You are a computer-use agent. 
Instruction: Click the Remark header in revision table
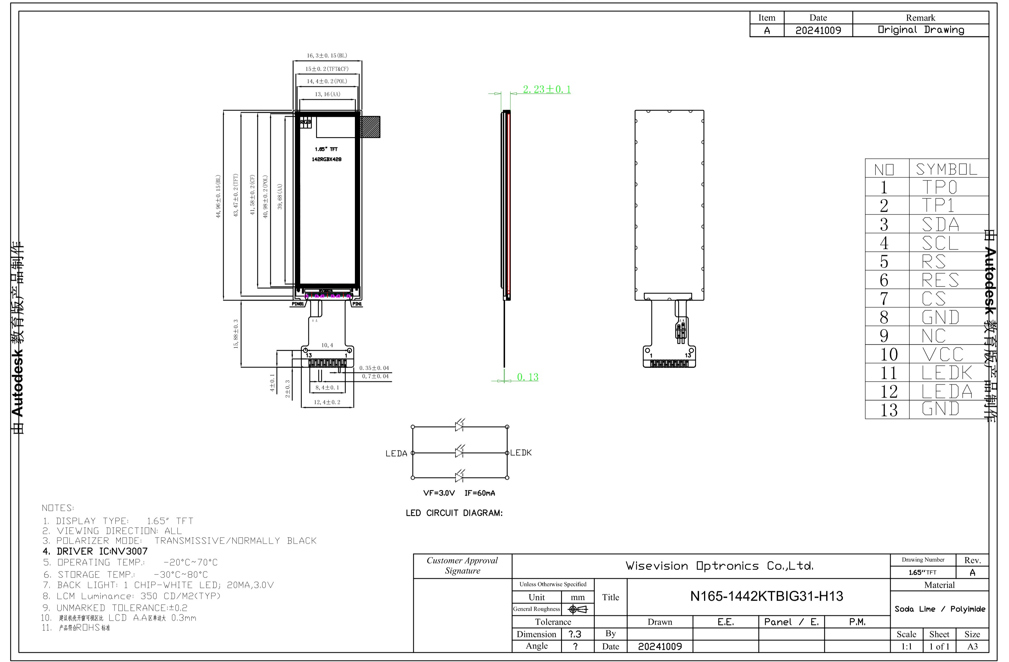click(920, 18)
